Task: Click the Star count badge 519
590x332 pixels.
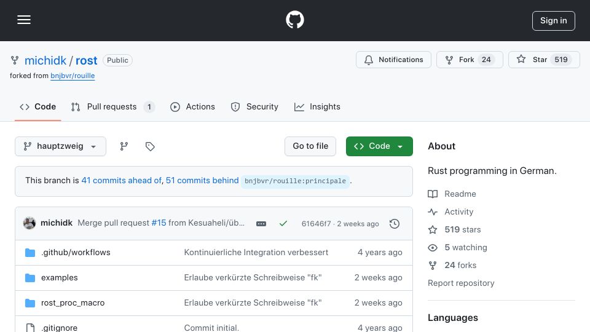Action: point(560,60)
